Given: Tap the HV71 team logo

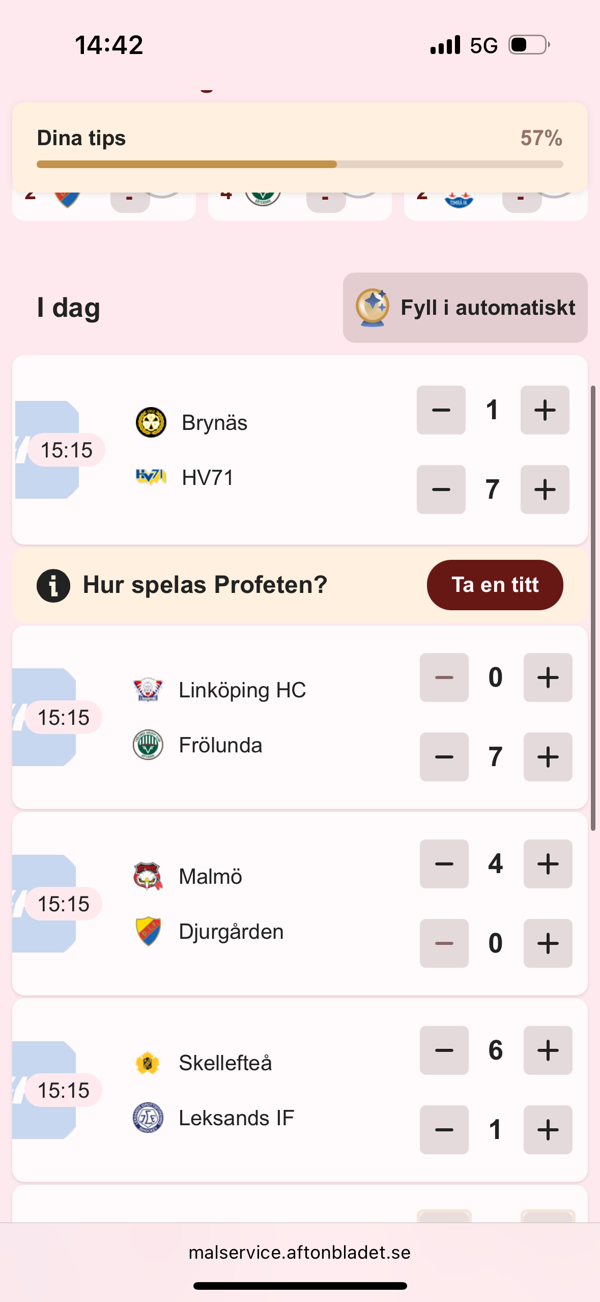Looking at the screenshot, I should pyautogui.click(x=151, y=477).
